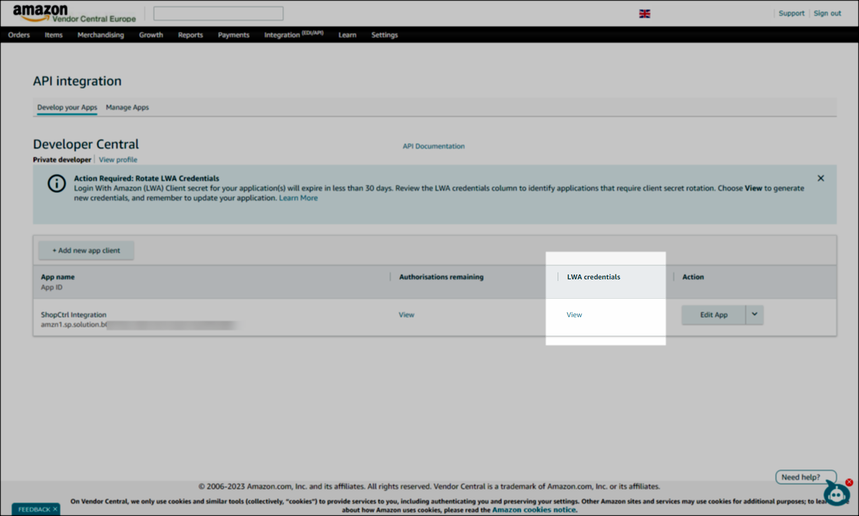Screen dimensions: 859x516
Task: Open the Reports menu
Action: click(190, 35)
